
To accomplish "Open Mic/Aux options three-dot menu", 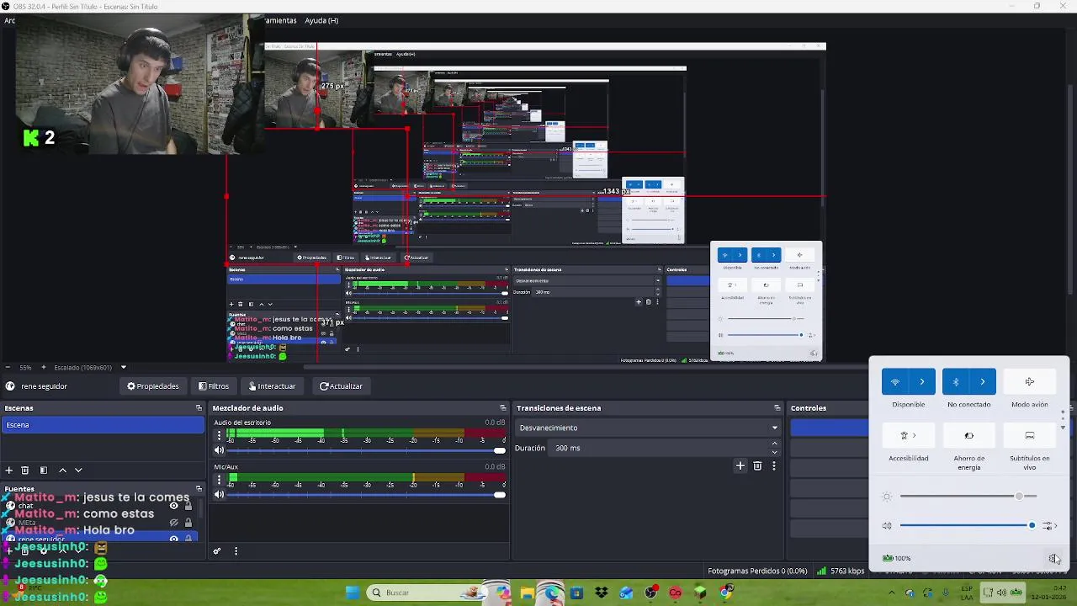I will click(x=220, y=480).
